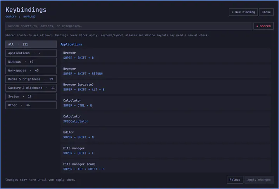
Task: Focus the search shortcuts field
Action: pos(129,26)
